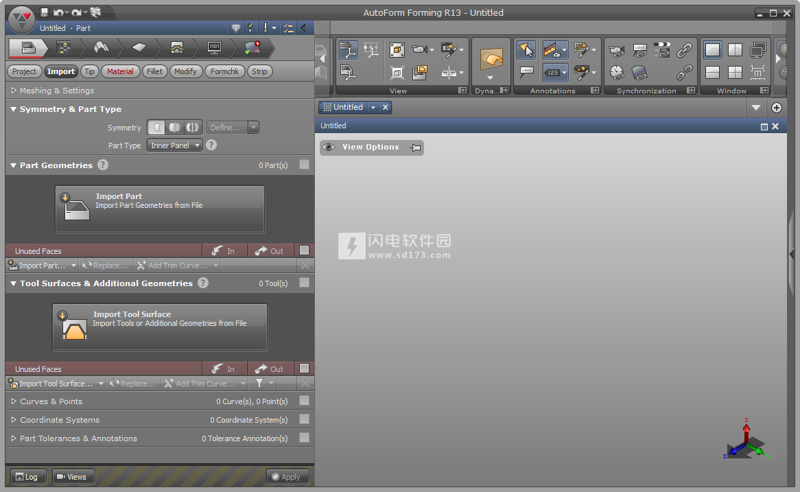800x492 pixels.
Task: Open the Simulation stage with the 1101 monitor icon
Action: pyautogui.click(x=214, y=48)
